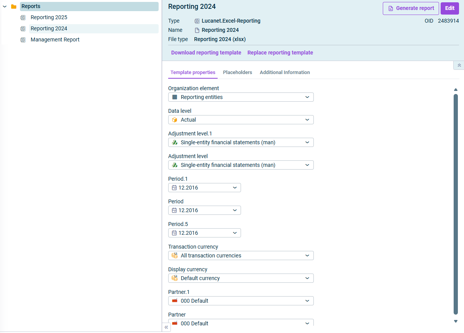Collapse the Reports tree folder
This screenshot has width=464, height=333.
click(5, 7)
